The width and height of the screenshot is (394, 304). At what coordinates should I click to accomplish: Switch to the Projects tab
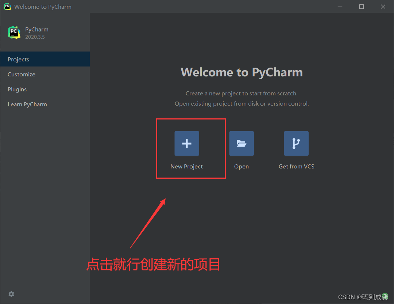coord(18,59)
